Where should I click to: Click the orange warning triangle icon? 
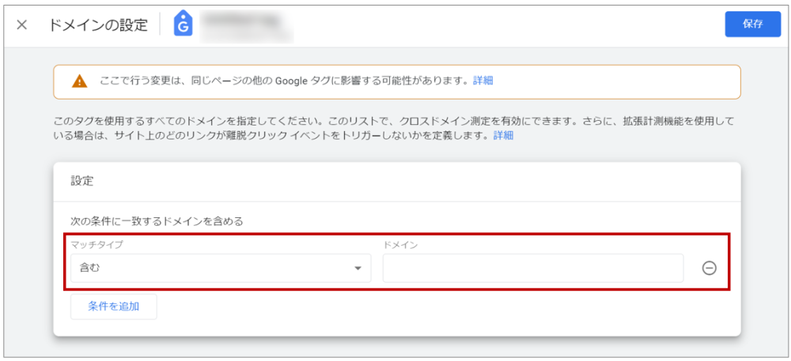tap(79, 81)
